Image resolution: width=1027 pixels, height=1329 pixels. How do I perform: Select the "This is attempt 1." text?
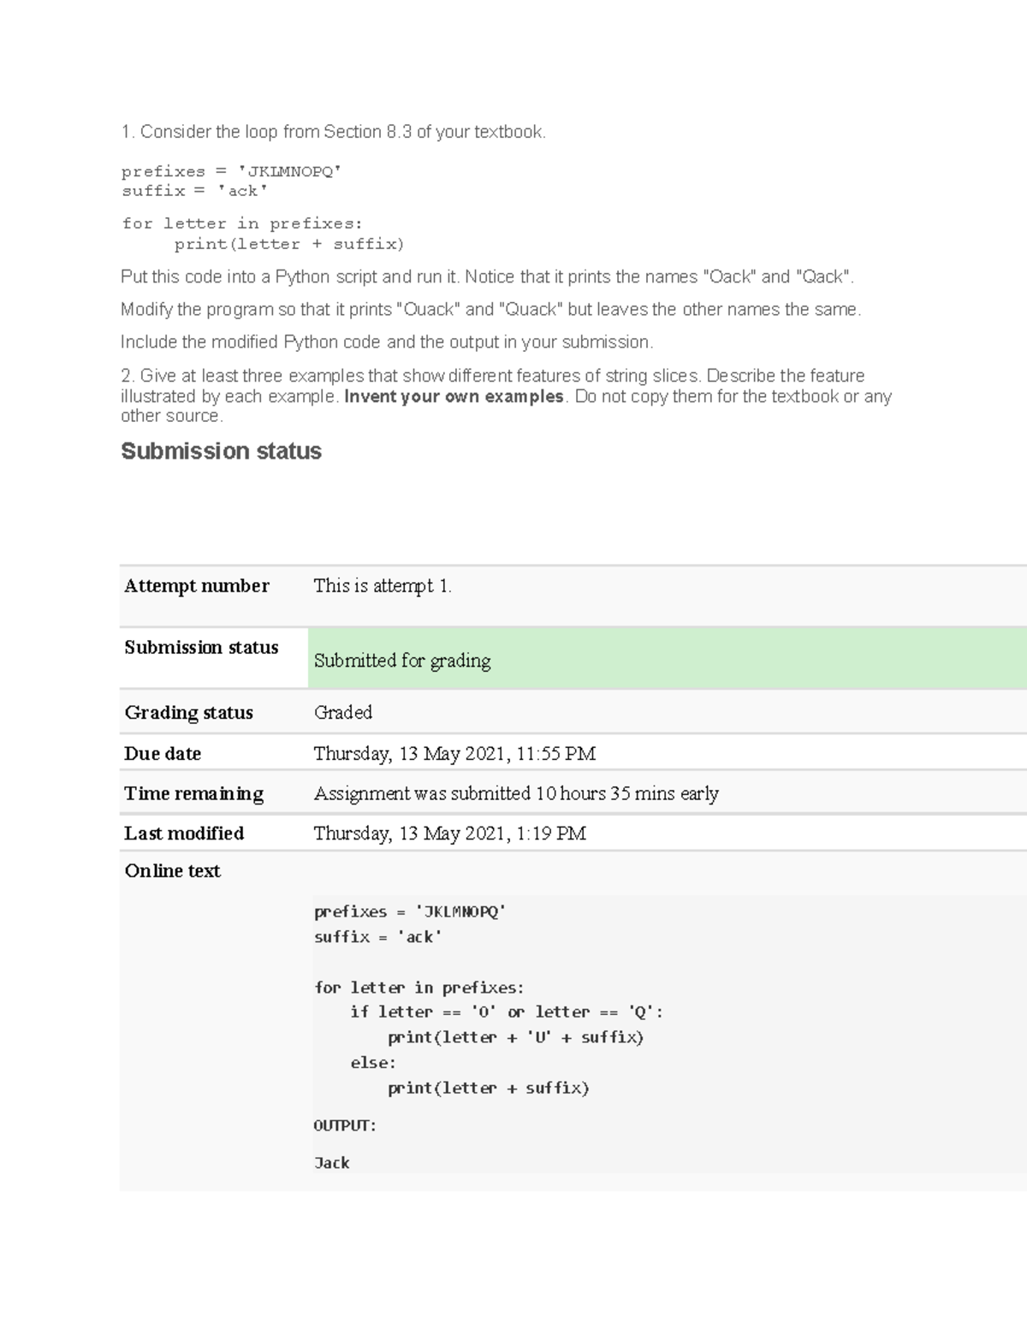(x=382, y=586)
